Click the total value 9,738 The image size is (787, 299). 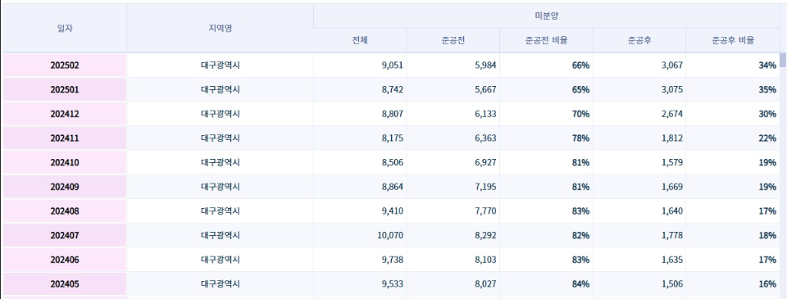pyautogui.click(x=393, y=260)
